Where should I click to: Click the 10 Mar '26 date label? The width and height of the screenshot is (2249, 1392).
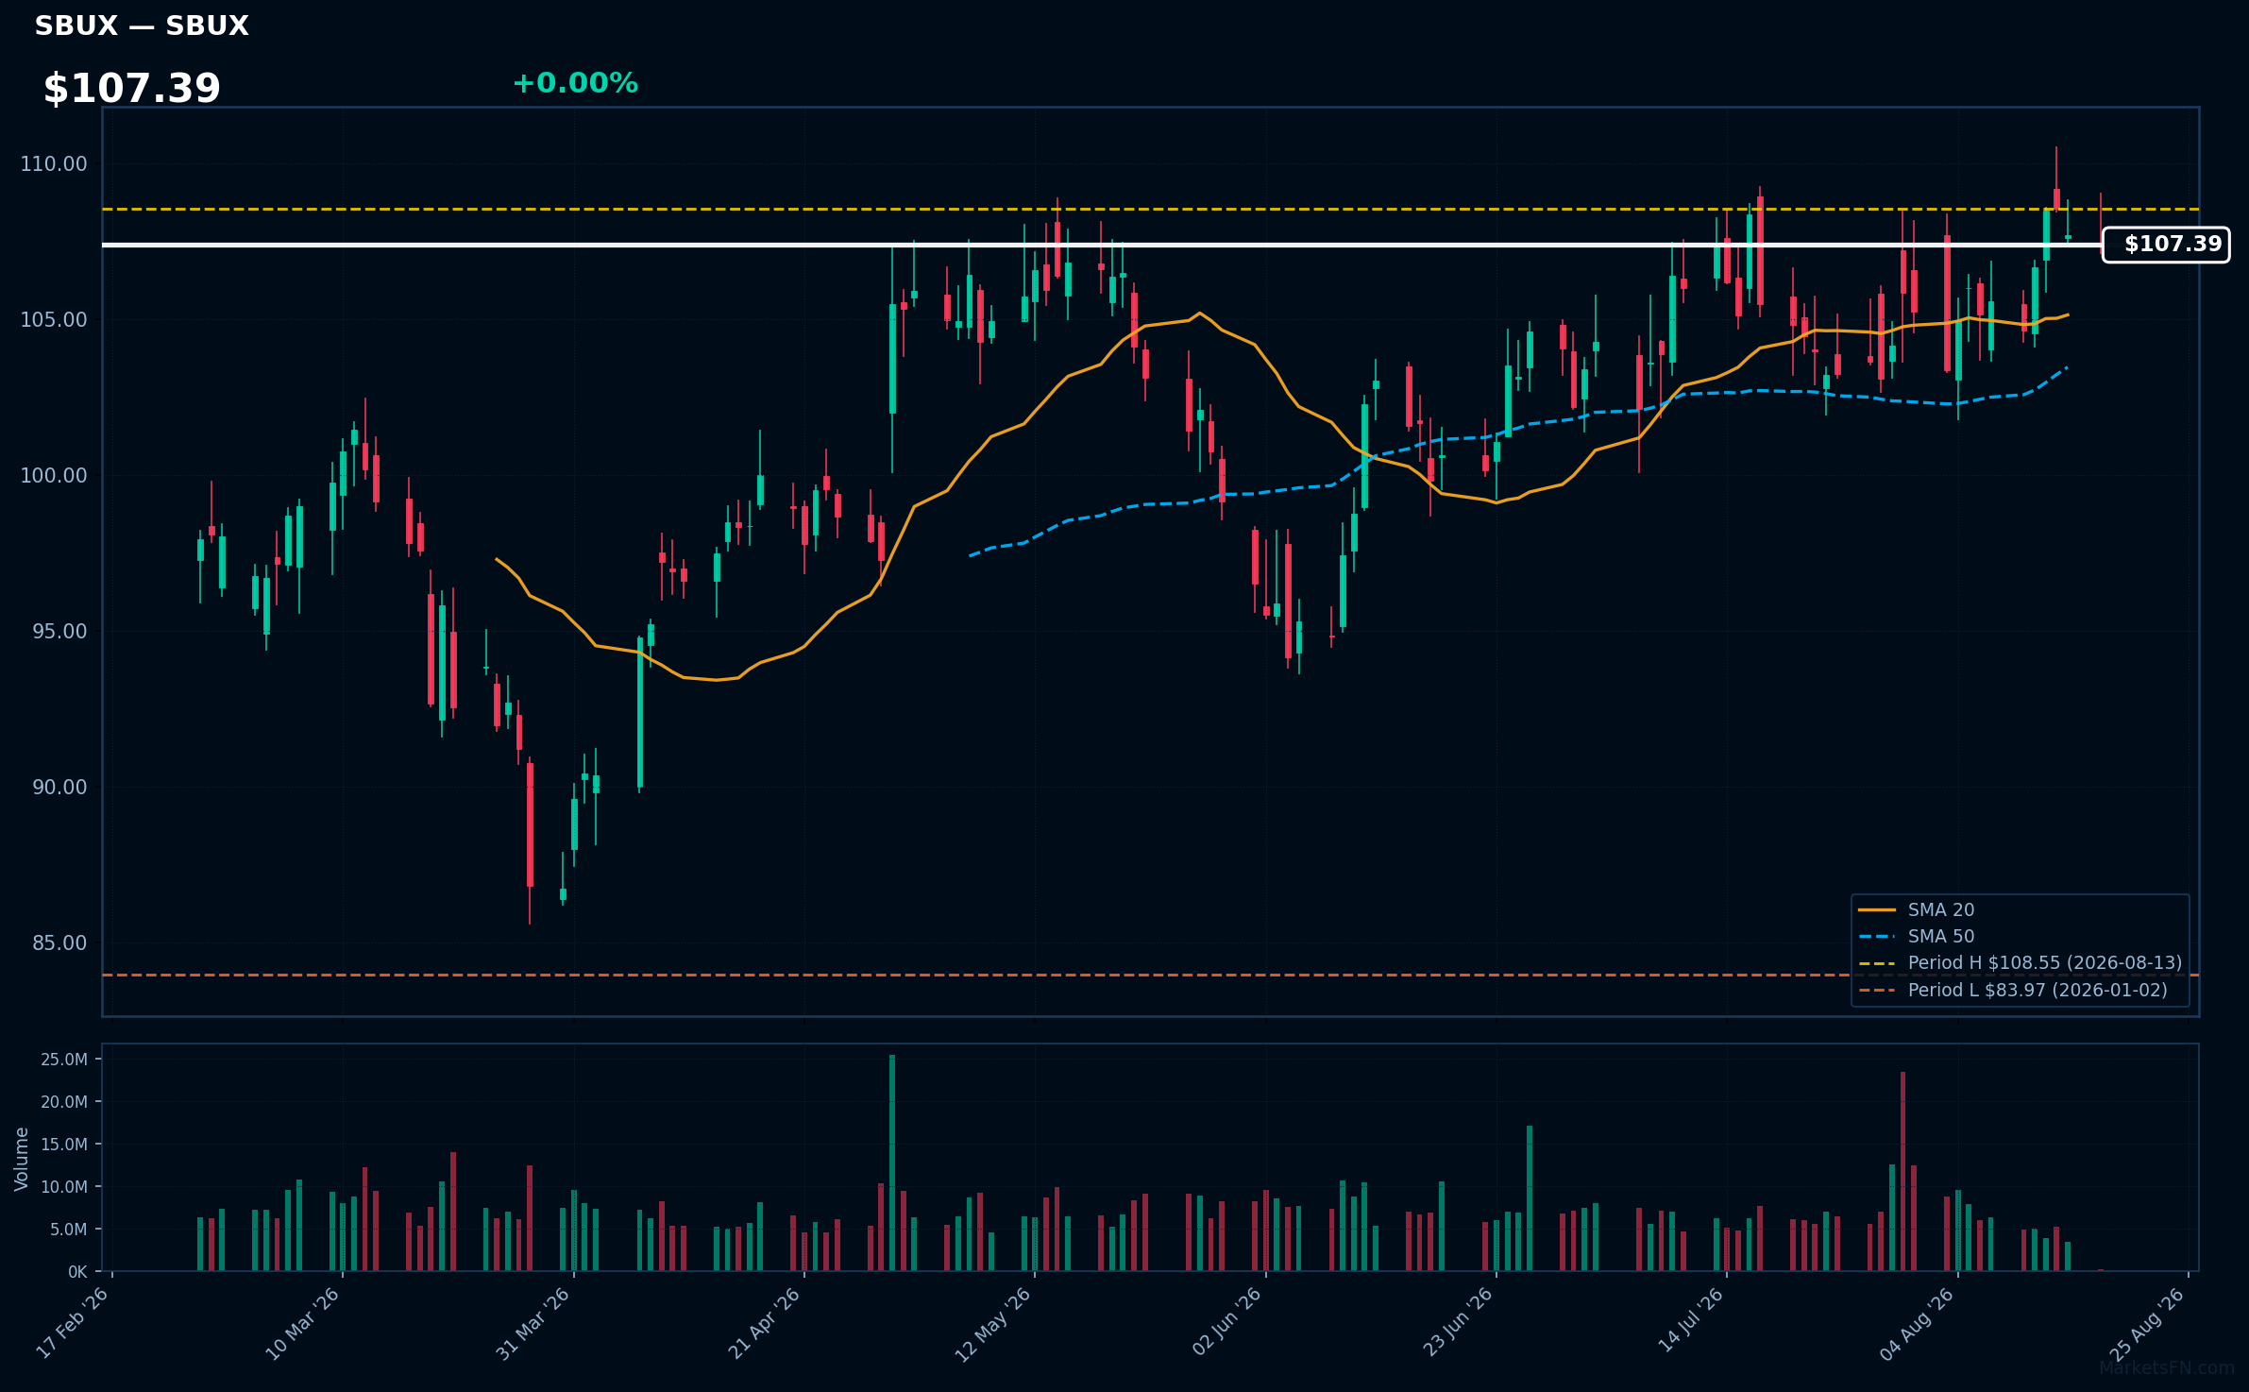coord(303,1323)
